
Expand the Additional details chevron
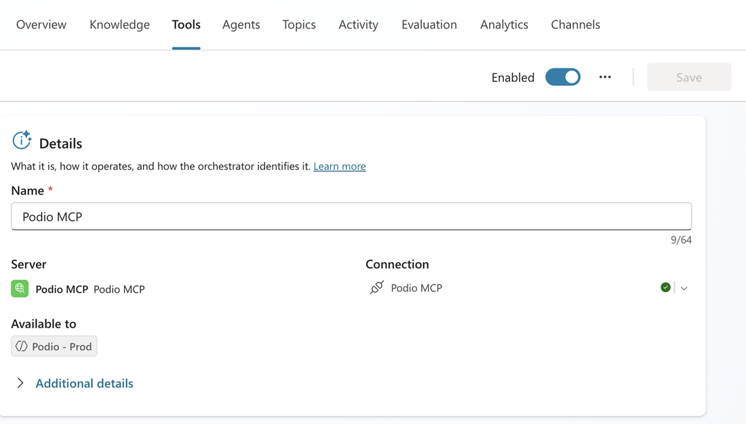(20, 383)
